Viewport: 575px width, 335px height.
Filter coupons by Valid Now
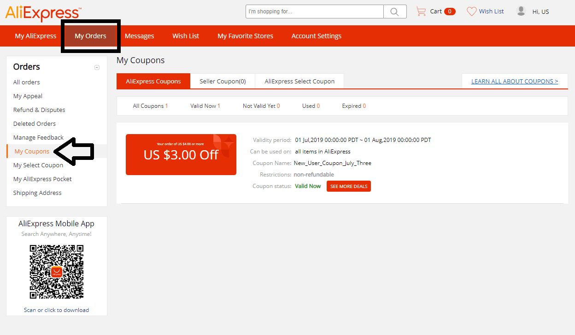tap(205, 106)
